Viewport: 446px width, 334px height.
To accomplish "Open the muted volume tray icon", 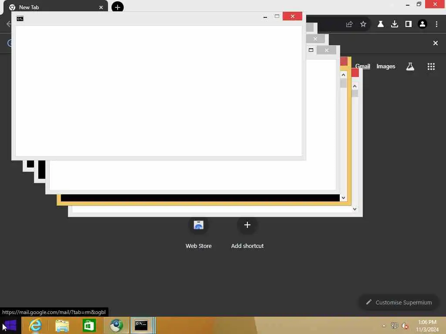I will tap(405, 326).
